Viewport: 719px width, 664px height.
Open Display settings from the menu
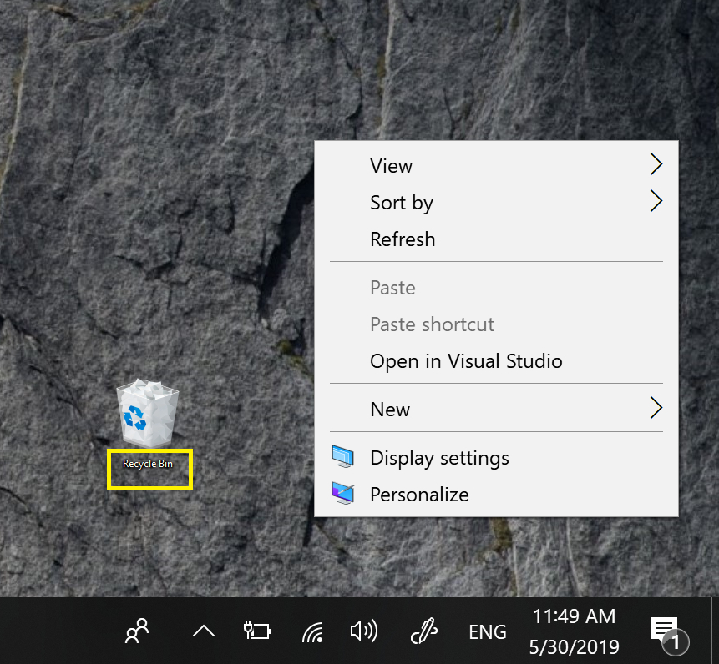point(496,457)
